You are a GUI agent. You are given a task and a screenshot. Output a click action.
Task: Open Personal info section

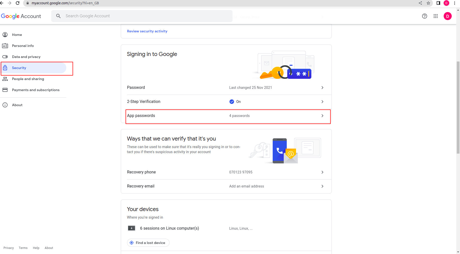click(33, 46)
